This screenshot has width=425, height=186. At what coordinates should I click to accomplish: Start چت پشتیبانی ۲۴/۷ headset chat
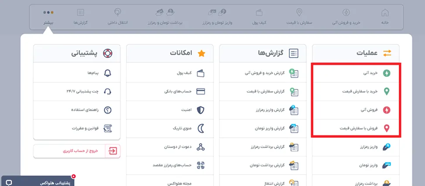(77, 91)
